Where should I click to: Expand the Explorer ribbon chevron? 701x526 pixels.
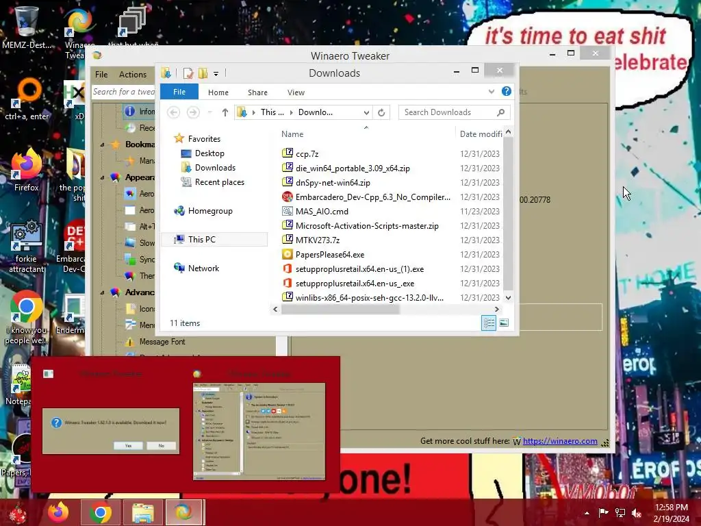pos(492,92)
